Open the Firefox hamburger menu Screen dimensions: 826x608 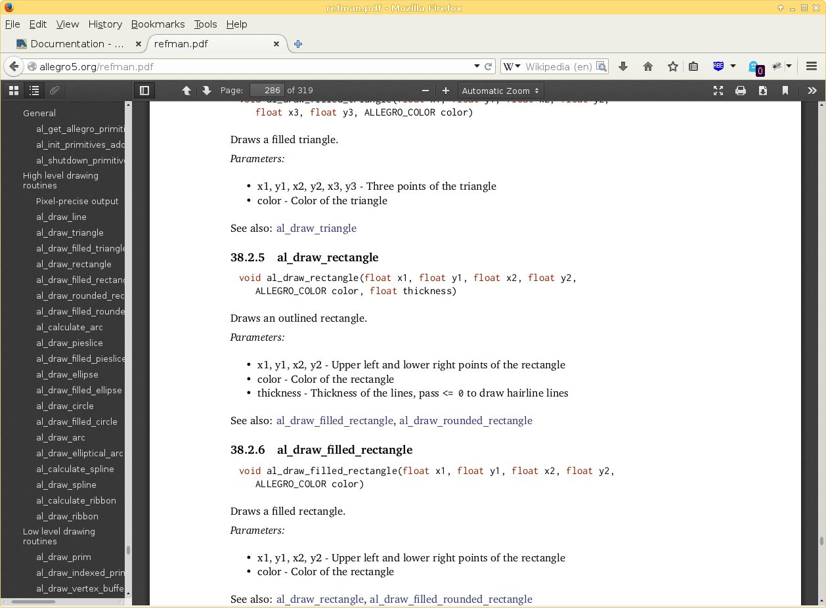811,66
